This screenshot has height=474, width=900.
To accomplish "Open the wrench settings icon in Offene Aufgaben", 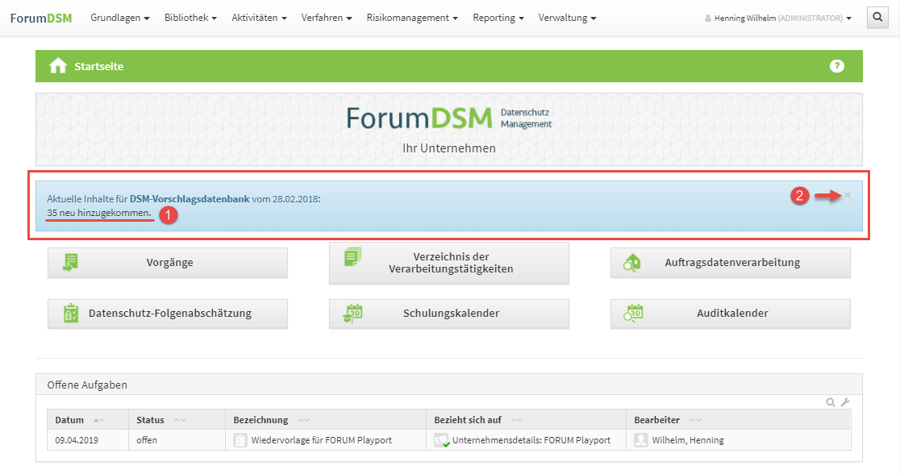I will click(x=845, y=402).
